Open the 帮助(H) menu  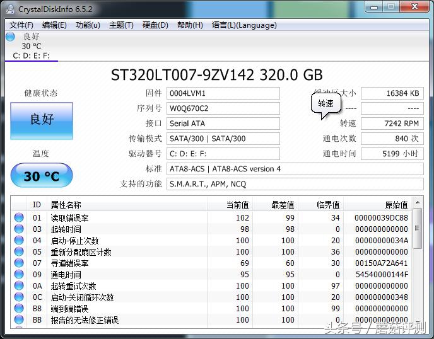[x=190, y=25]
